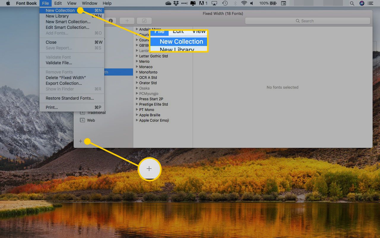
Task: Choose Export Collection… menu item
Action: (72, 83)
